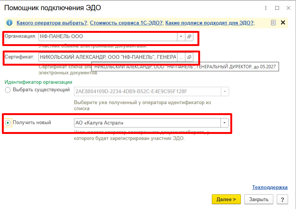Click the certificate tooltip text 'до 05.2027'
Screen dimensions: 296x209
(265, 66)
